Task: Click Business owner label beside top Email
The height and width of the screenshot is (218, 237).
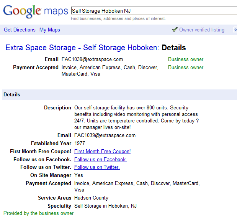Action: tap(186, 59)
